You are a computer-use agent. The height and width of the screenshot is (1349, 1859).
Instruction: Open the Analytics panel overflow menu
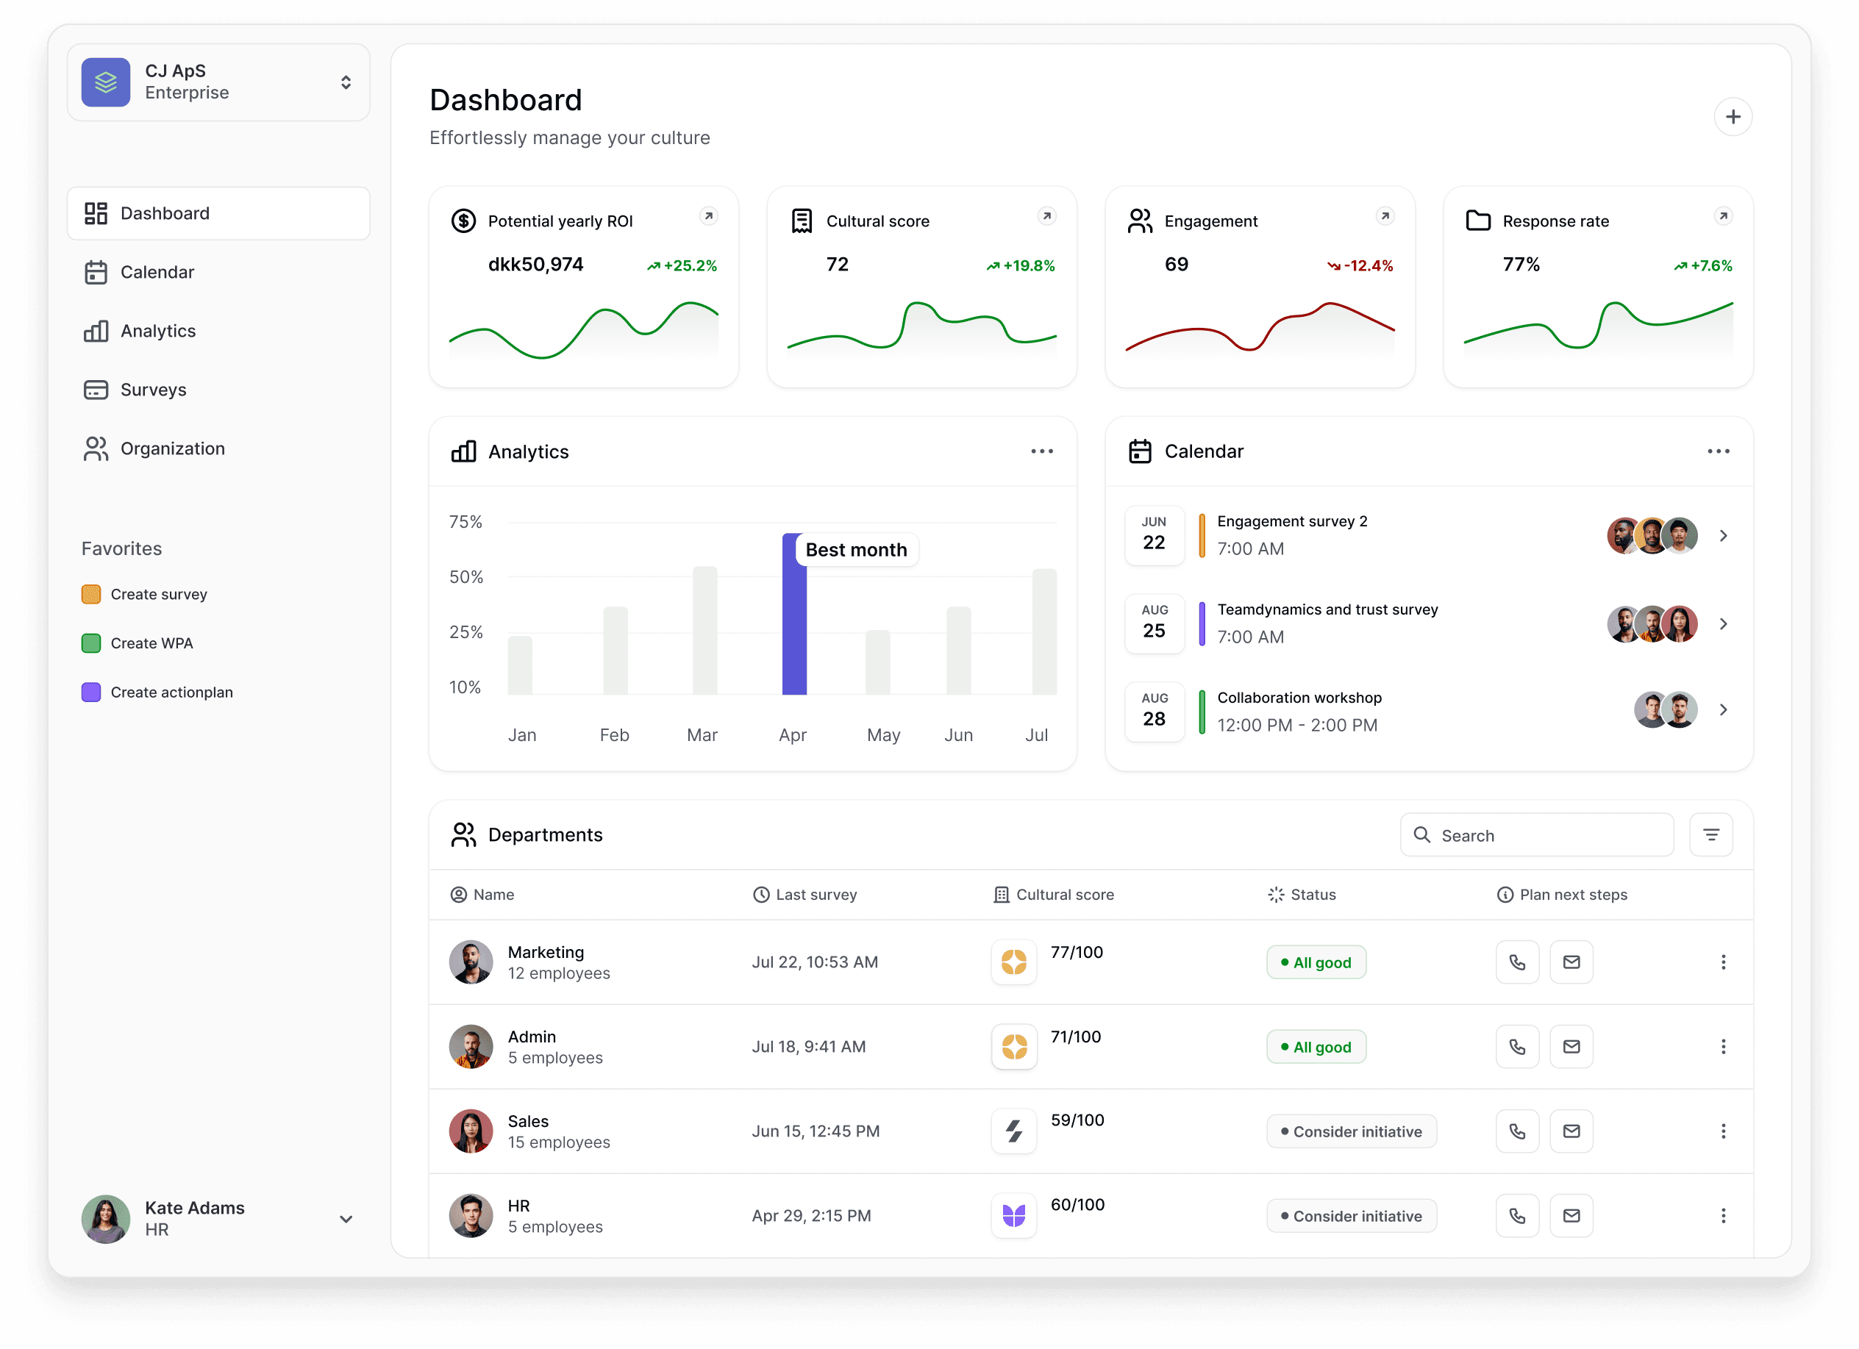(x=1041, y=451)
